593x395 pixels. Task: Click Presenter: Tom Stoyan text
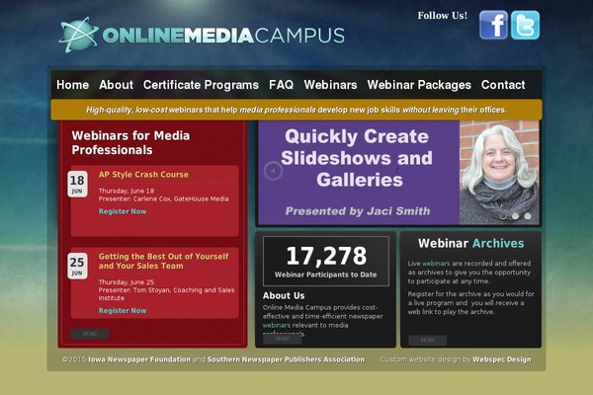point(166,293)
